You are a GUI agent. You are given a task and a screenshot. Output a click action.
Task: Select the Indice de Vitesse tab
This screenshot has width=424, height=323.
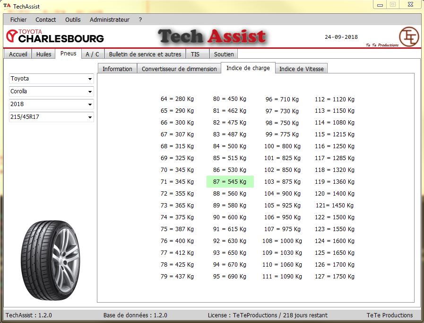301,69
